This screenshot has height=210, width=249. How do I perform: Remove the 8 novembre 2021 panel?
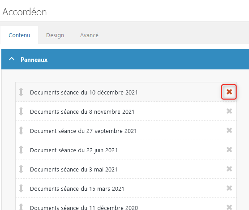[x=229, y=111]
